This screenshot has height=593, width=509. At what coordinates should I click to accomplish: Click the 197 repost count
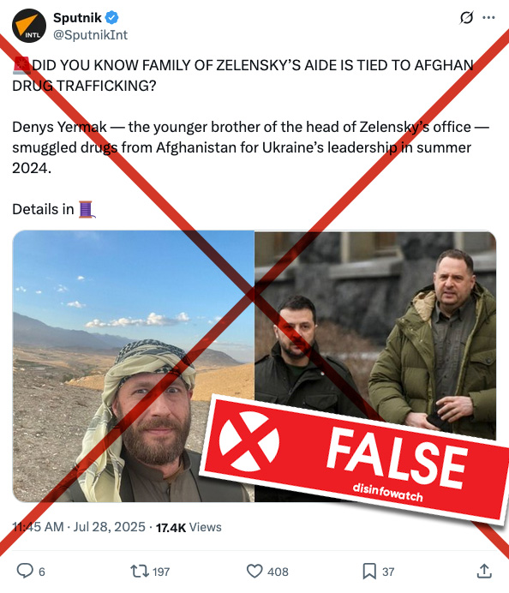point(161,572)
